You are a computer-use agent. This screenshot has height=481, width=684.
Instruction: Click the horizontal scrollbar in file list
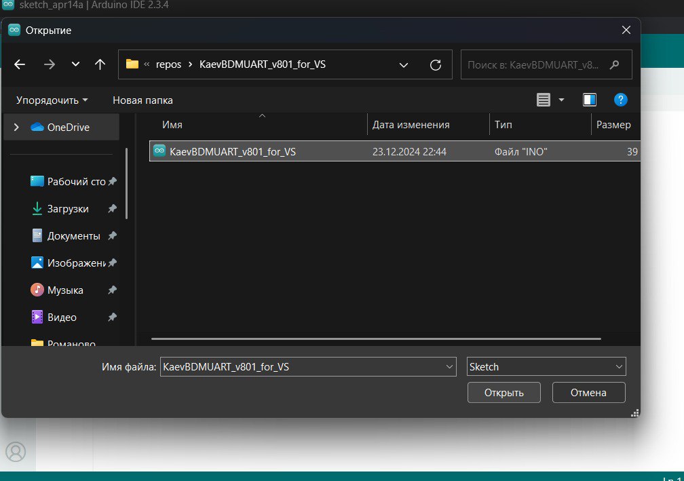[376, 339]
